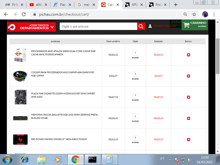
Task: Delete the Crucial Ballistix memory item
Action: 188,119
